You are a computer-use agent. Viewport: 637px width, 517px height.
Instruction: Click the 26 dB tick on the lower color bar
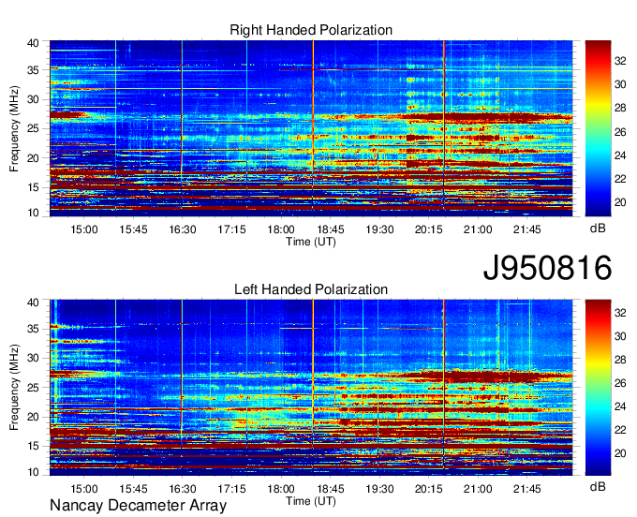point(620,383)
